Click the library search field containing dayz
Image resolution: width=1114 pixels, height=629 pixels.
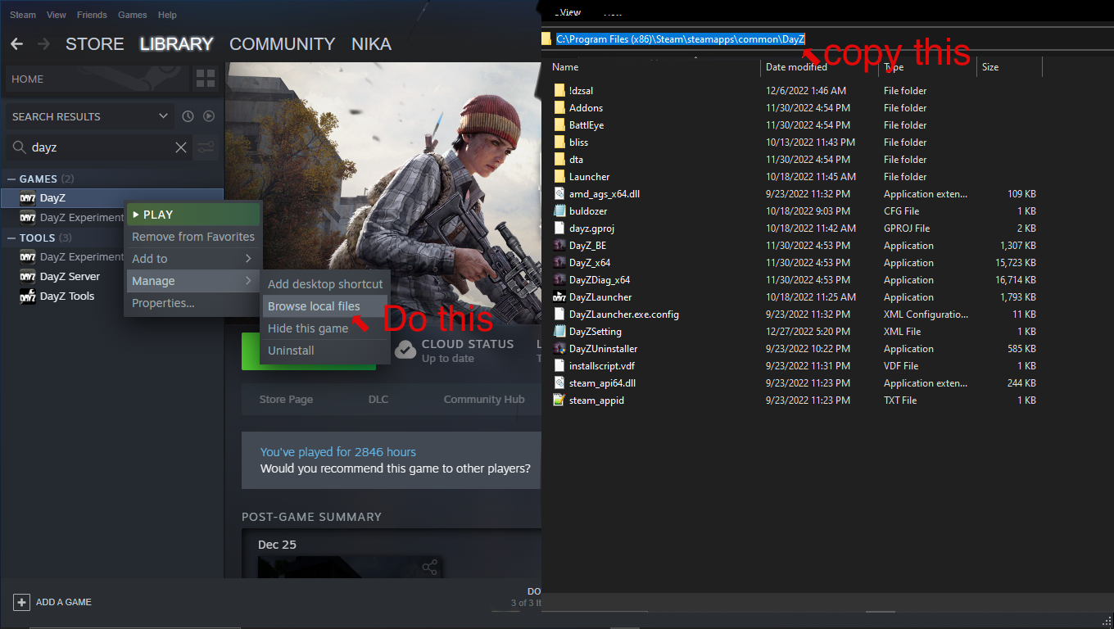click(99, 147)
